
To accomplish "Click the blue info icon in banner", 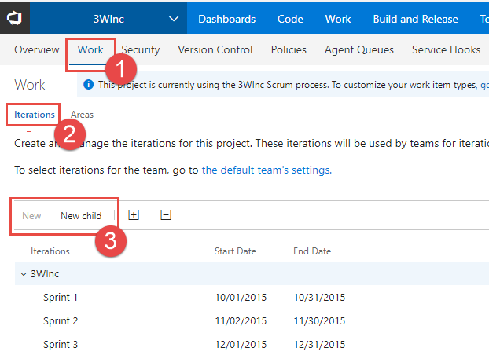I will (89, 85).
